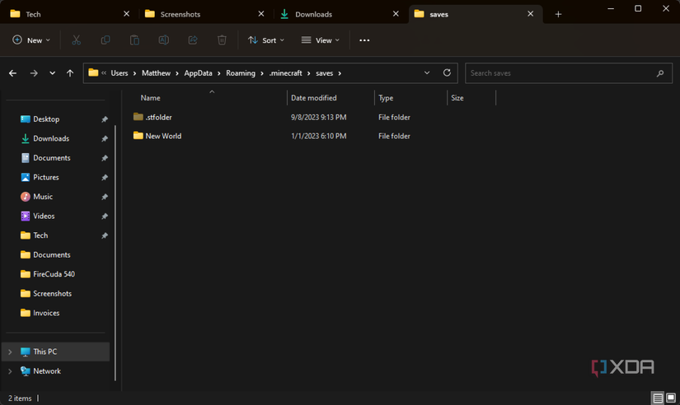The width and height of the screenshot is (680, 405).
Task: Switch to large thumbnails view layout
Action: pos(671,398)
